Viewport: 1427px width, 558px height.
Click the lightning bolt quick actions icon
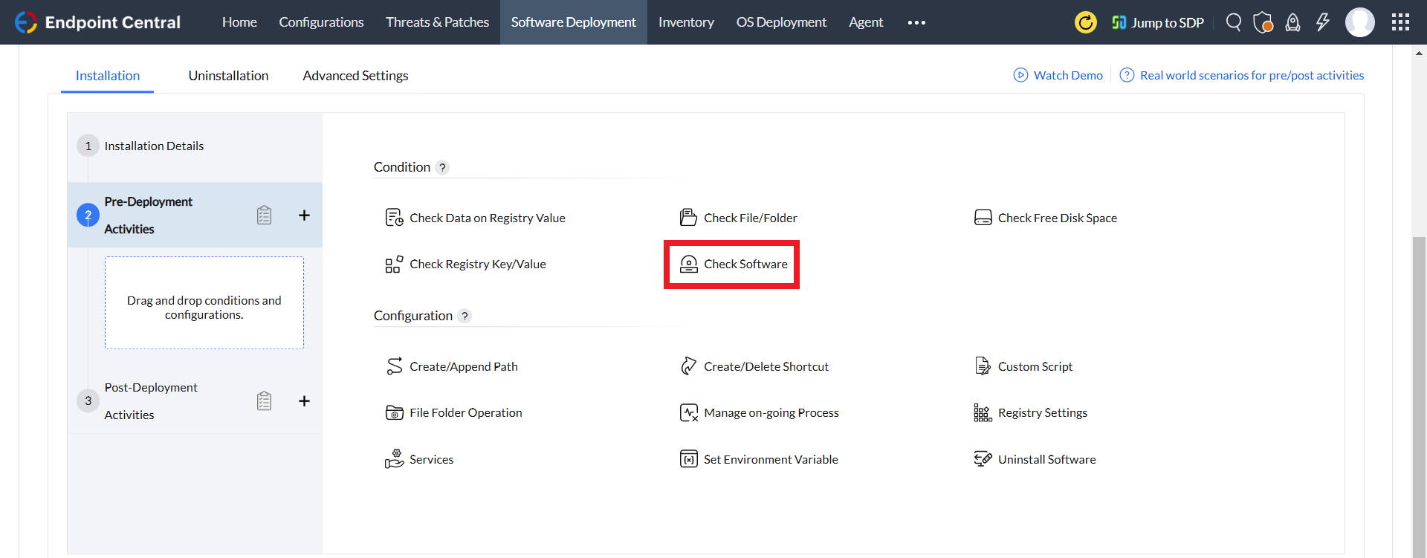[x=1323, y=22]
